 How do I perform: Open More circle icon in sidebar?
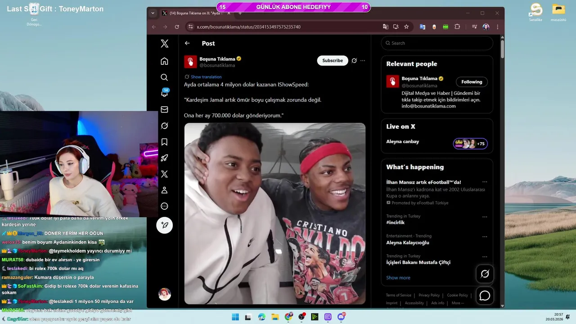tap(165, 207)
